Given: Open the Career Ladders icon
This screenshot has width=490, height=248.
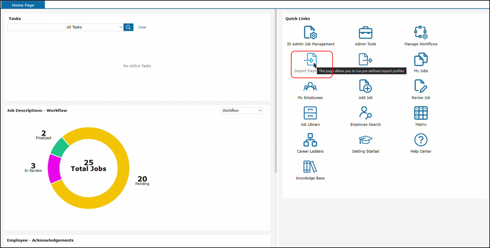Looking at the screenshot, I should [x=310, y=140].
